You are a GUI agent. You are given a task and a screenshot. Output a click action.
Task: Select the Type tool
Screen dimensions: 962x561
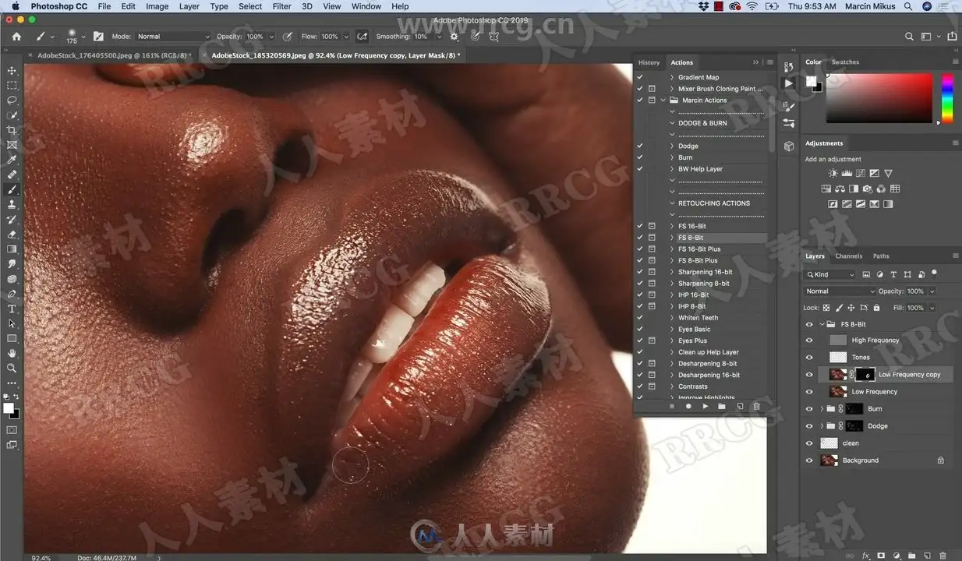click(x=12, y=309)
